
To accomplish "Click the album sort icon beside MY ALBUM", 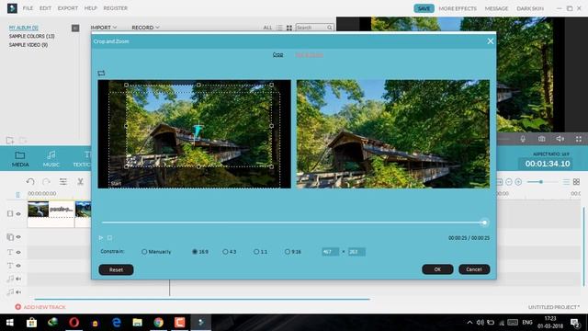I will coord(75,29).
